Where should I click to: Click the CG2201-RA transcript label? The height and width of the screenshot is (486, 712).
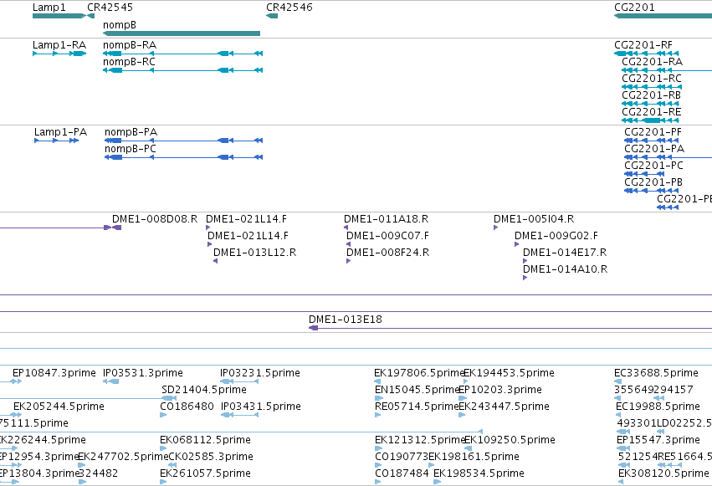point(652,62)
